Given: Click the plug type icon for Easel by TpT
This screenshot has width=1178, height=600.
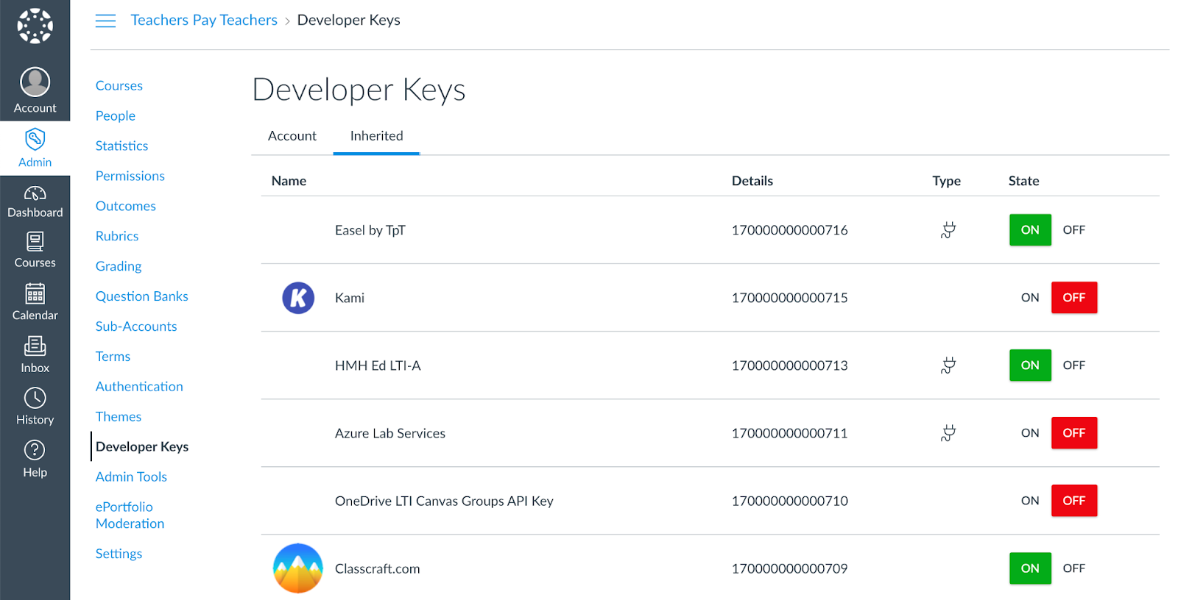Looking at the screenshot, I should pos(948,230).
